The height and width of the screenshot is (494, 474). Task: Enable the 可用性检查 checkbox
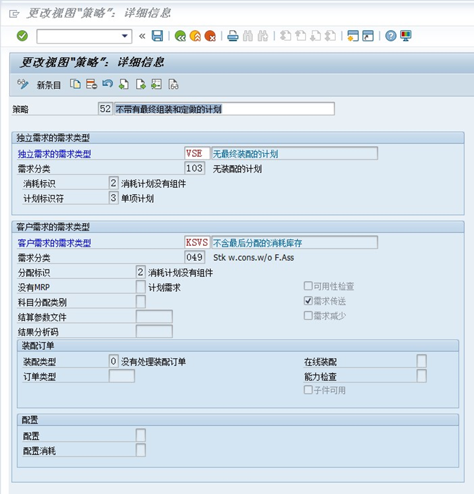308,285
